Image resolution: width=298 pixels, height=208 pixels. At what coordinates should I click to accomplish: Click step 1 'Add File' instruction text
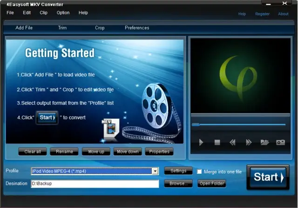tap(56, 75)
